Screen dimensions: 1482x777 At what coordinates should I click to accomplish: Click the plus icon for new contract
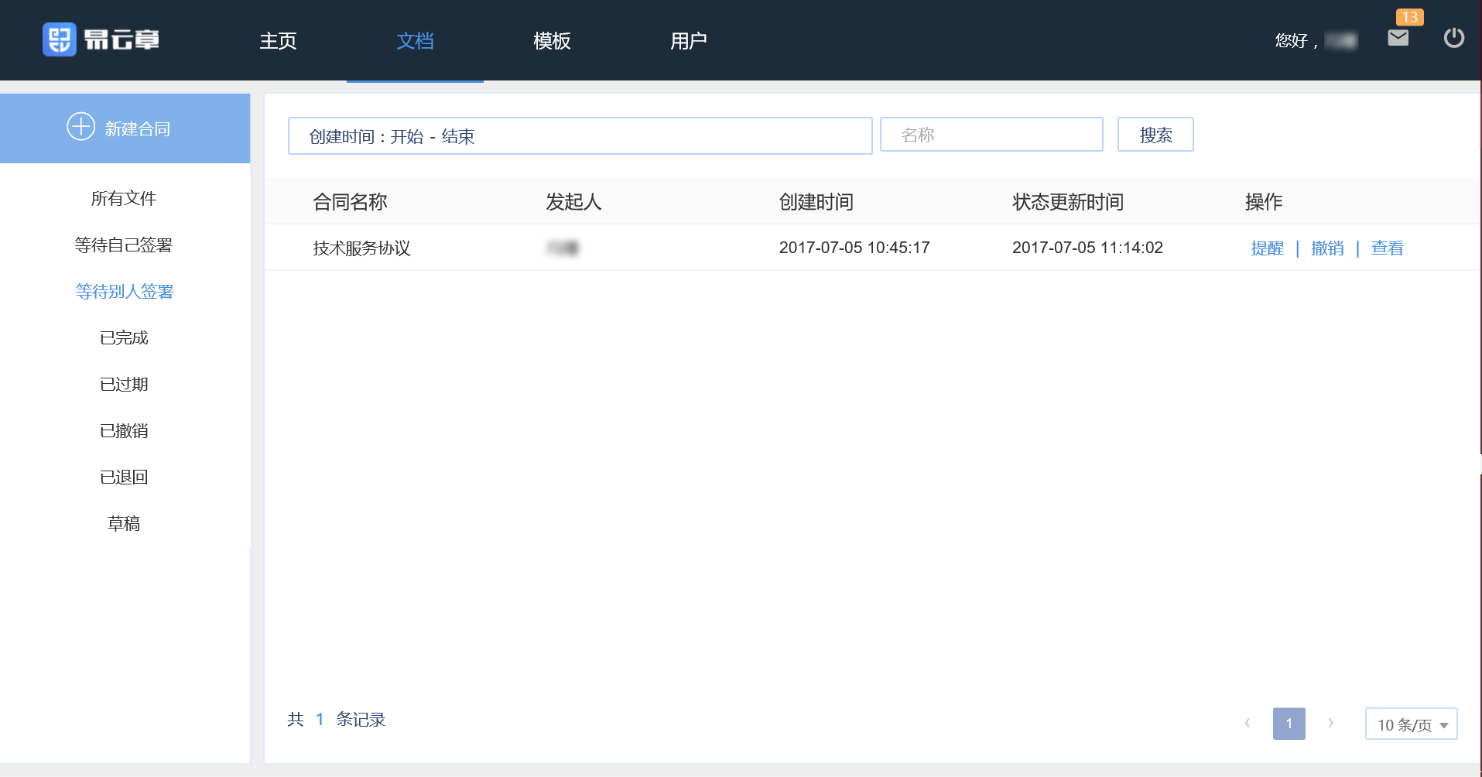[x=80, y=127]
